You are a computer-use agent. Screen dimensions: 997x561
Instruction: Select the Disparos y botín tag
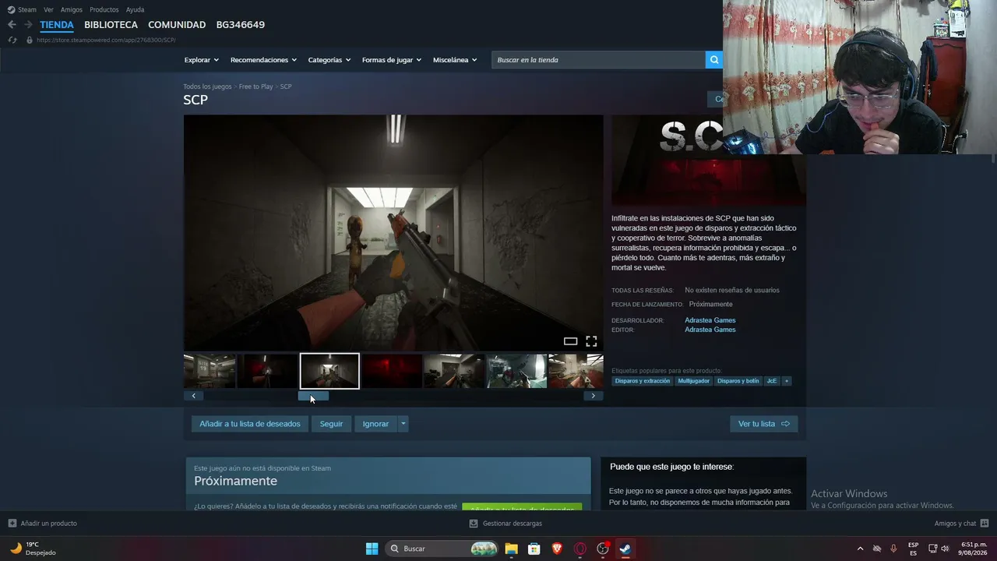click(x=738, y=381)
